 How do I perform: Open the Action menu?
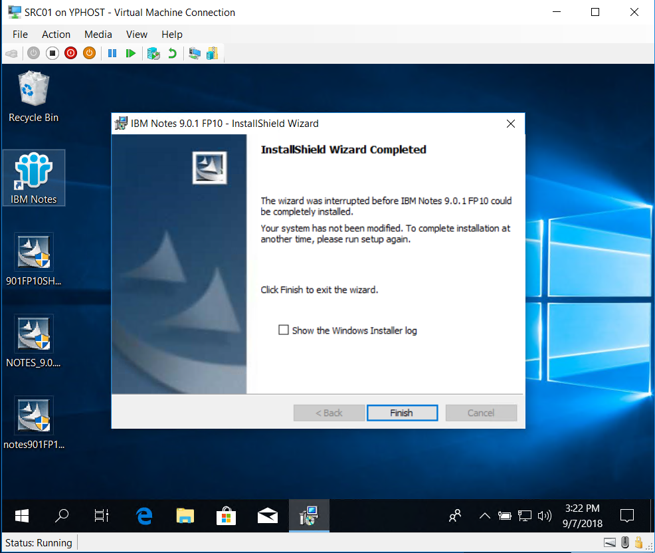(x=56, y=35)
